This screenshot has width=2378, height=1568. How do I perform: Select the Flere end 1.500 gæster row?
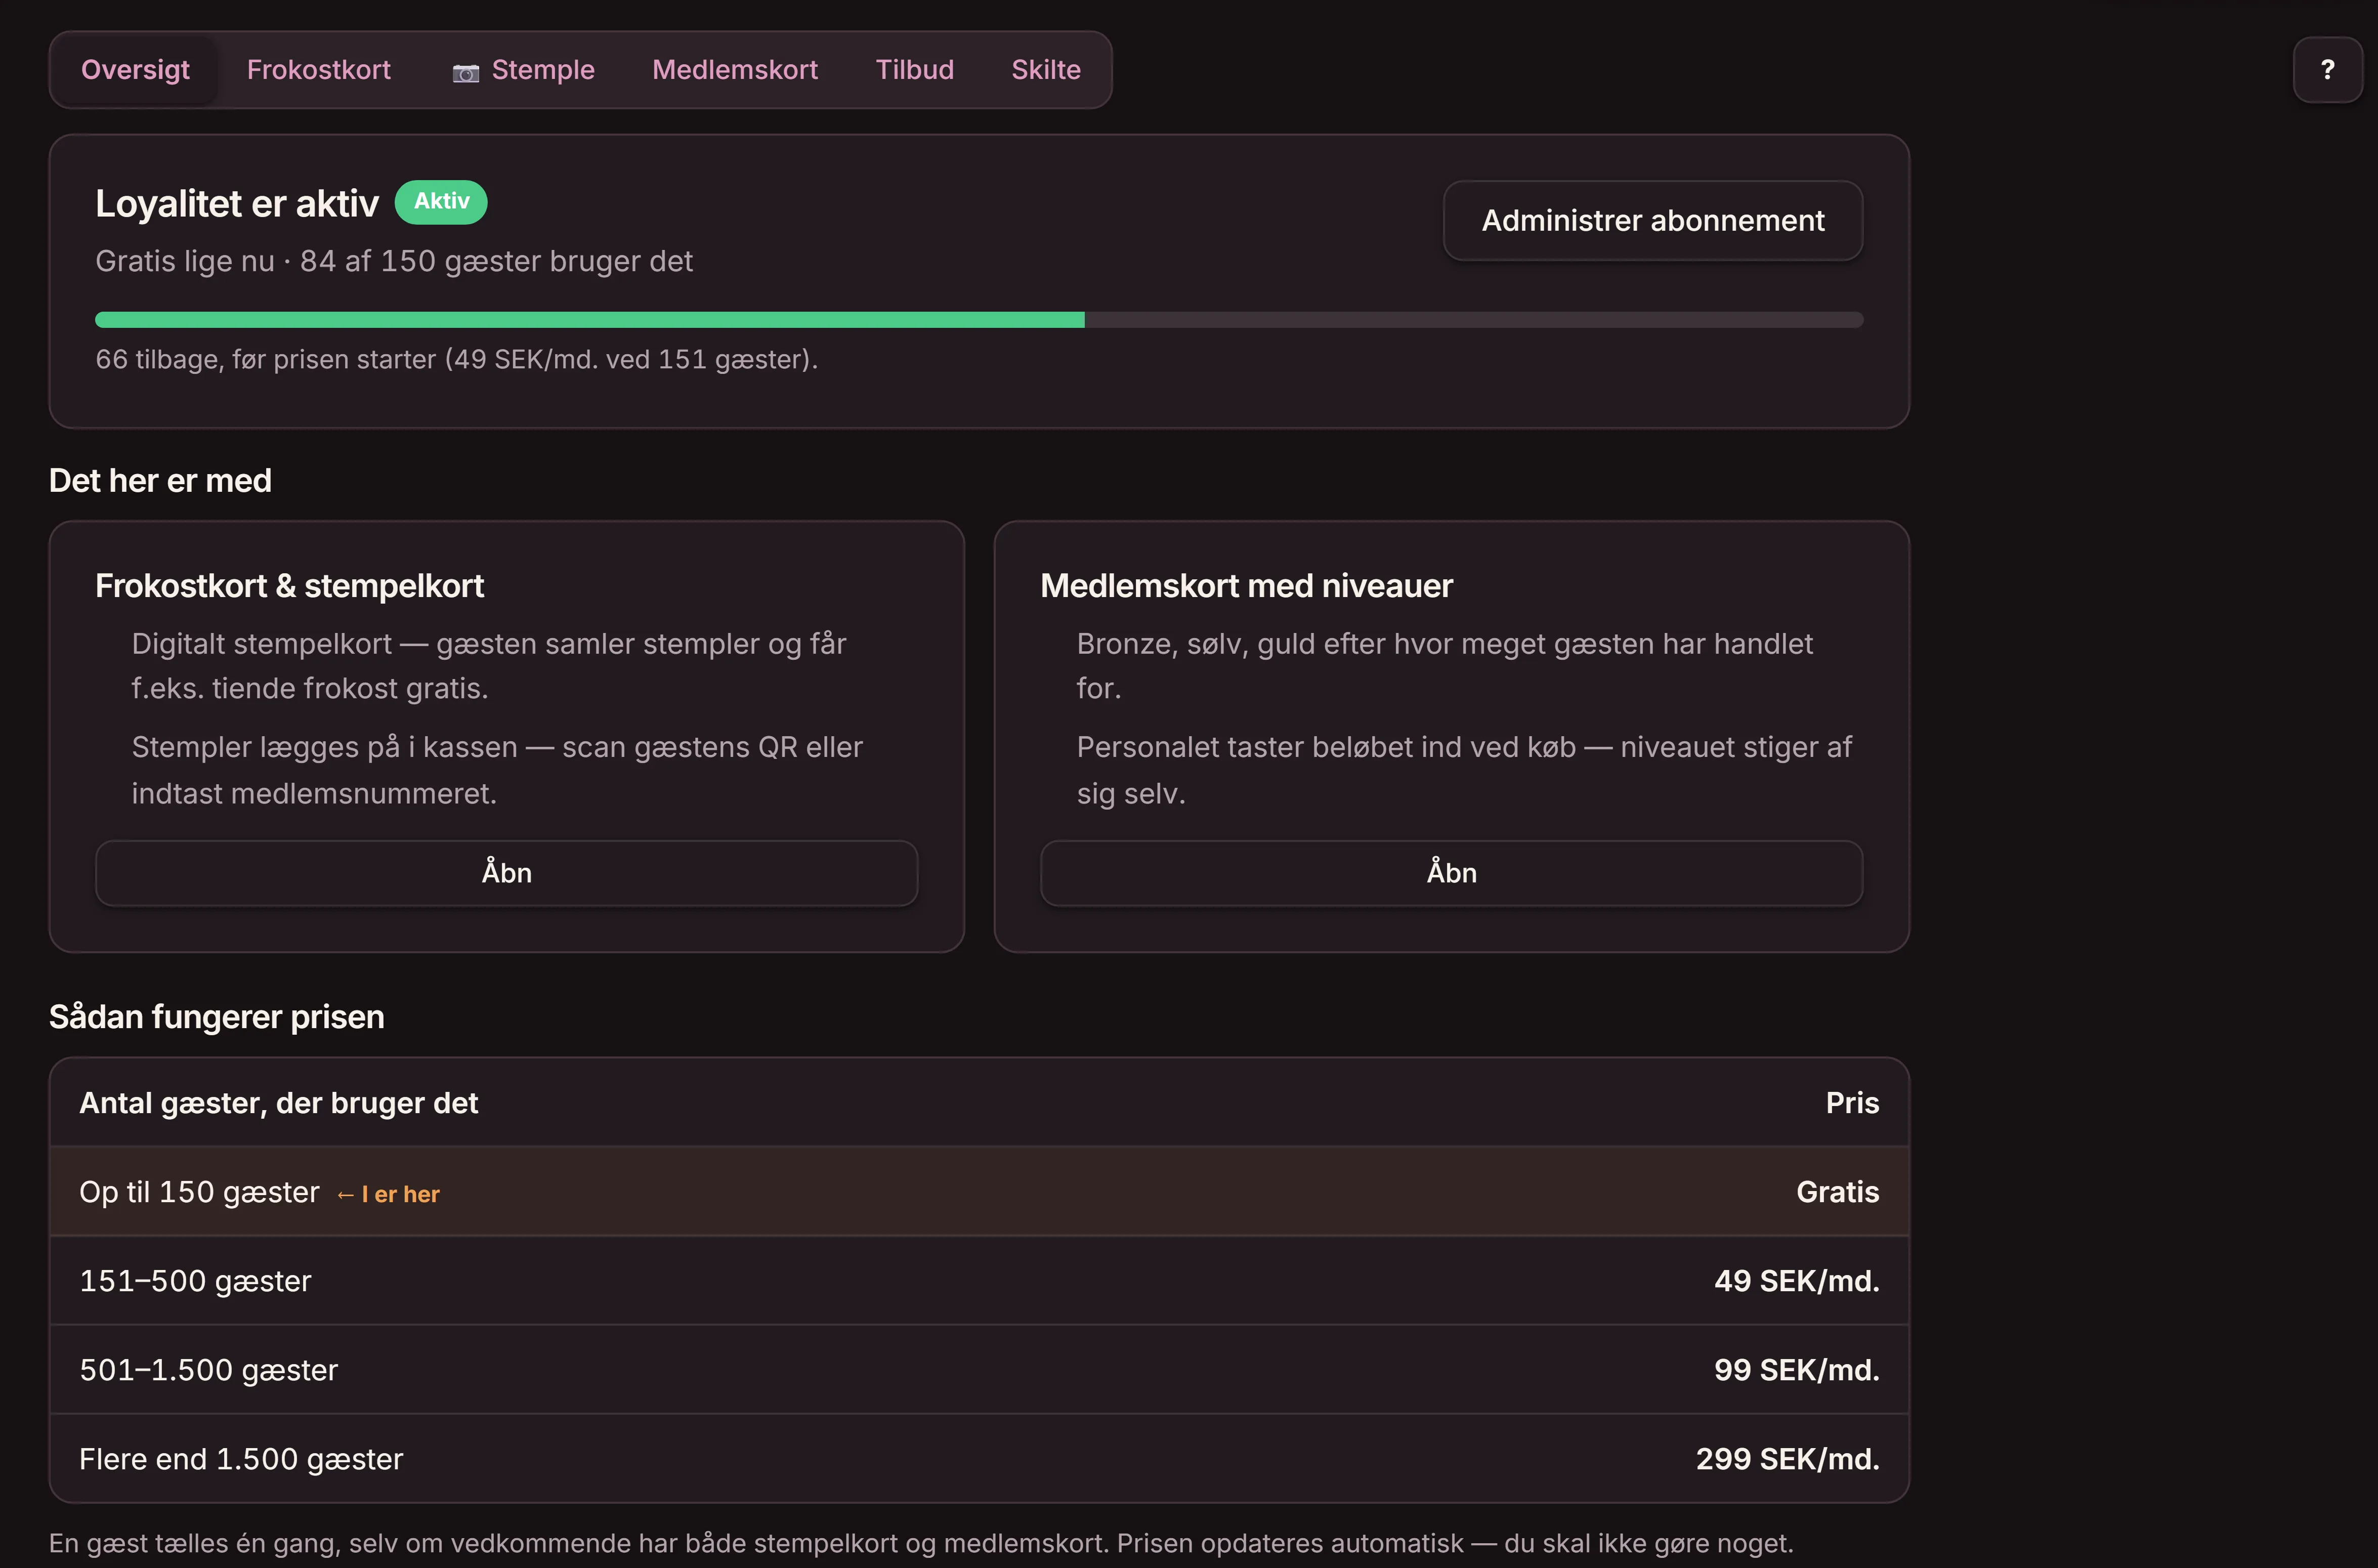(979, 1459)
